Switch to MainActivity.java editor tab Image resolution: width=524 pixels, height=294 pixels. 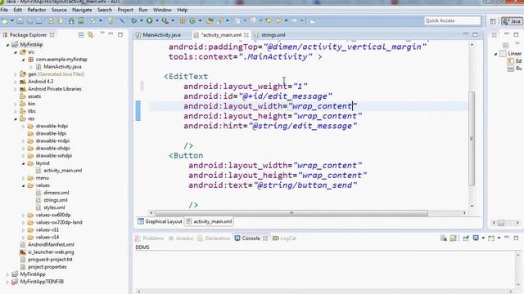click(x=158, y=35)
